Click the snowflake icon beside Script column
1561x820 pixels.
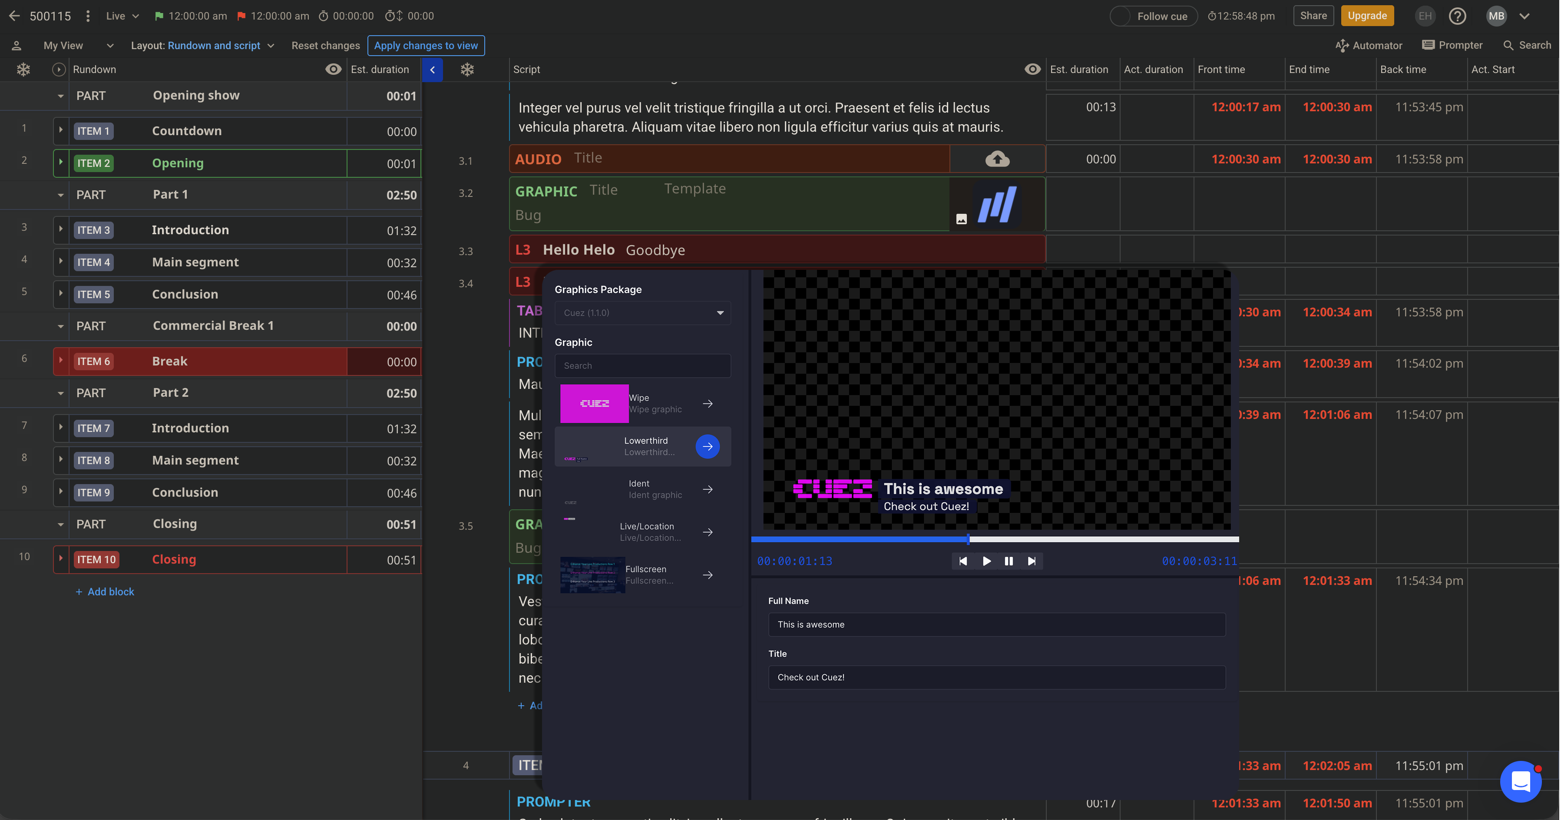click(467, 70)
